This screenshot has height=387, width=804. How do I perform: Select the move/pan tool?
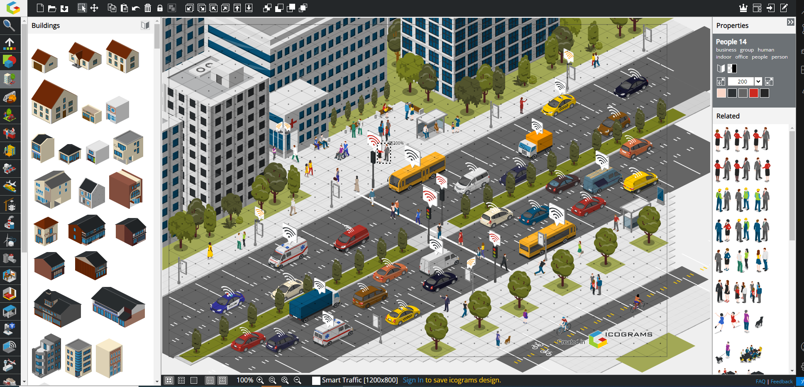(x=94, y=8)
